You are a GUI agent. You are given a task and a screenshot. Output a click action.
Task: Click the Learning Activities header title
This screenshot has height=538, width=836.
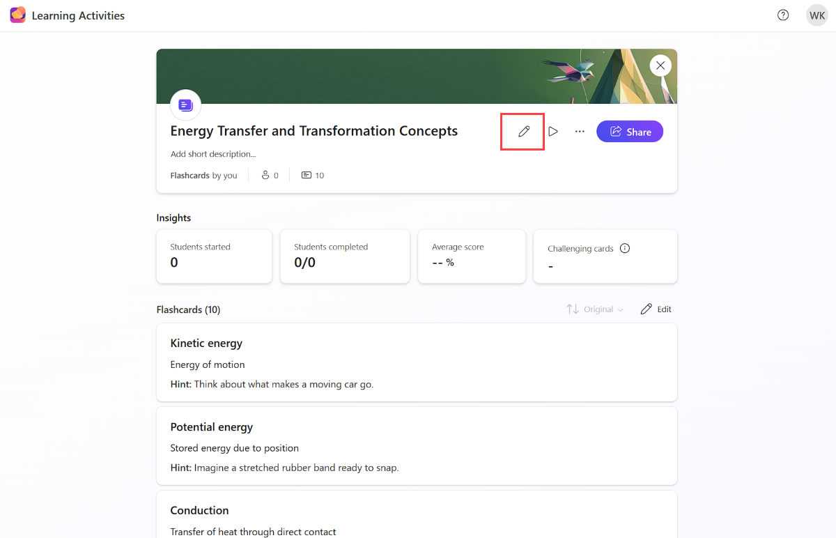coord(78,15)
